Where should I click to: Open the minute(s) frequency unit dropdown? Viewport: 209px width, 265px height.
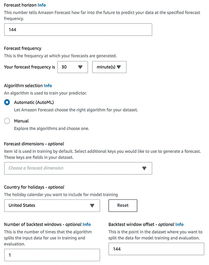[x=109, y=67]
